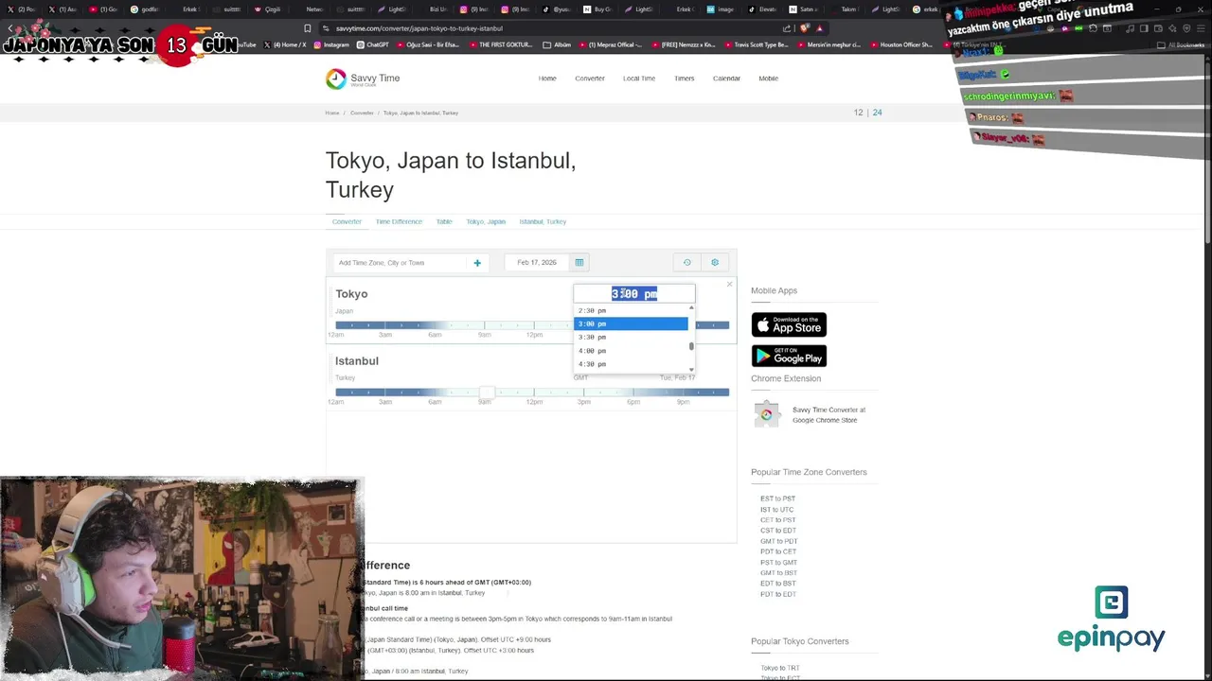Click the Get it on Google Play badge

(789, 356)
